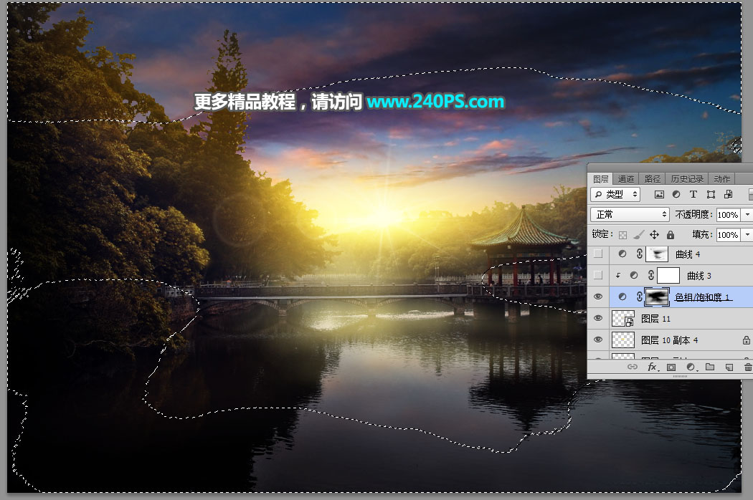Select layer named 图层 10 副本 4
The width and height of the screenshot is (753, 500).
669,340
